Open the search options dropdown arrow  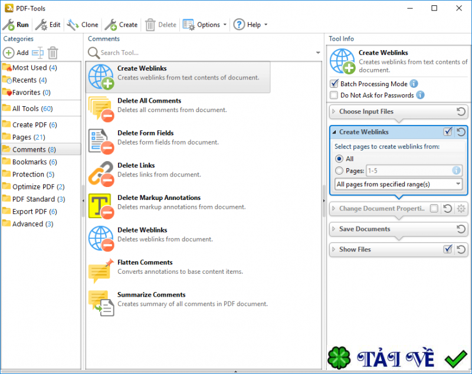[x=318, y=53]
